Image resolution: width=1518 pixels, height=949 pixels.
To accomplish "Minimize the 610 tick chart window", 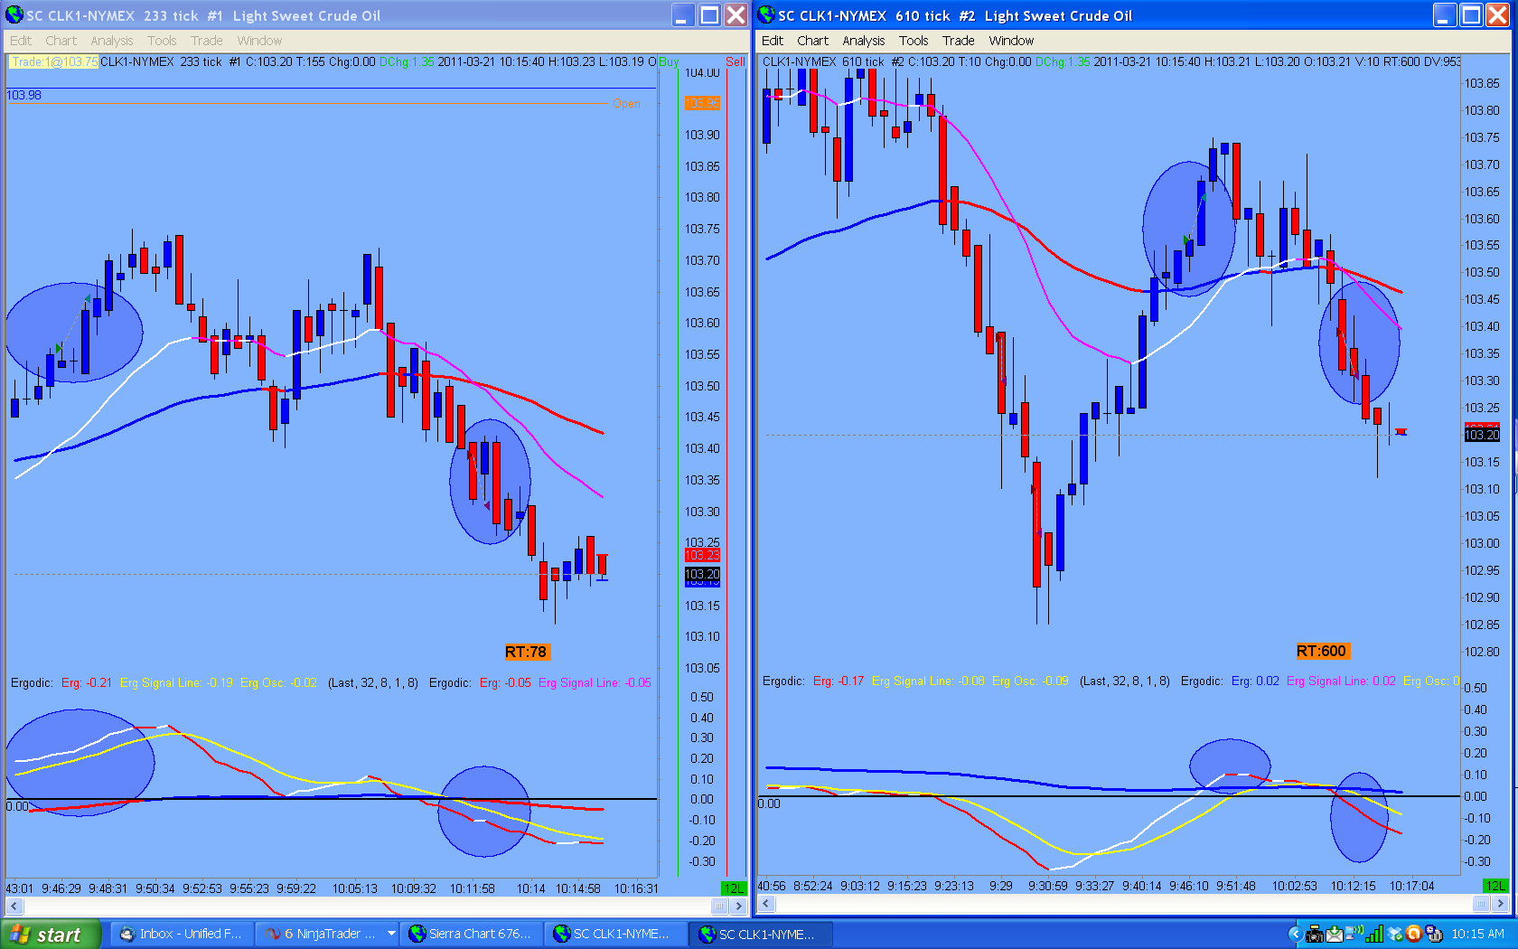I will [x=1445, y=15].
